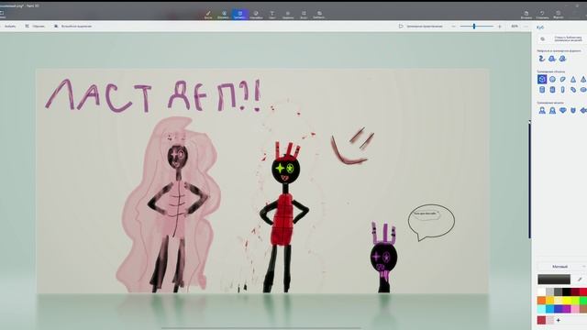The height and width of the screenshot is (330, 587).
Task: Select the Hemisphere 3D object
Action: (x=562, y=80)
